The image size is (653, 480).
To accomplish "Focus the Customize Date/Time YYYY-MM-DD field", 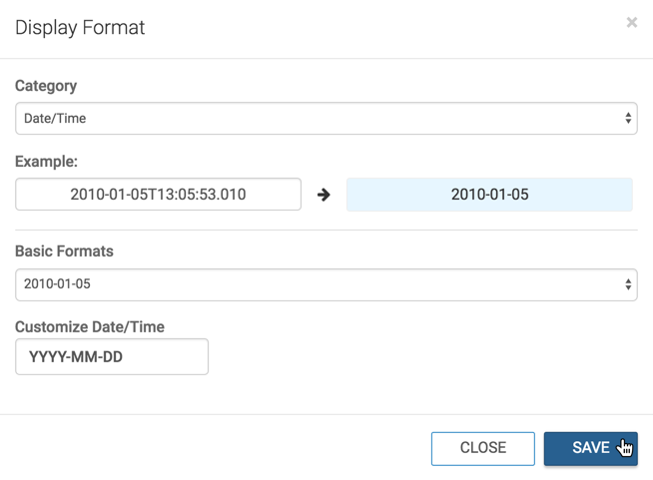I will click(x=112, y=356).
